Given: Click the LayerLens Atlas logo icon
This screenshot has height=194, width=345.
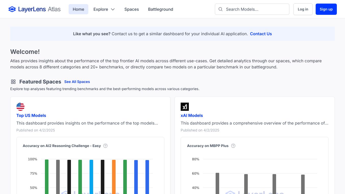Looking at the screenshot, I should (x=12, y=9).
